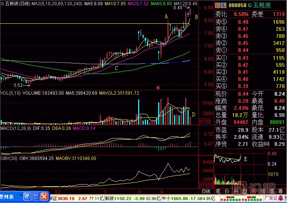Close the 警列表 mini window
This screenshot has height=203, width=287.
tap(45, 196)
